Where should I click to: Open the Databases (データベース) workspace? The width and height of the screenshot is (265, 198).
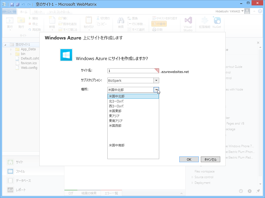coord(33,180)
